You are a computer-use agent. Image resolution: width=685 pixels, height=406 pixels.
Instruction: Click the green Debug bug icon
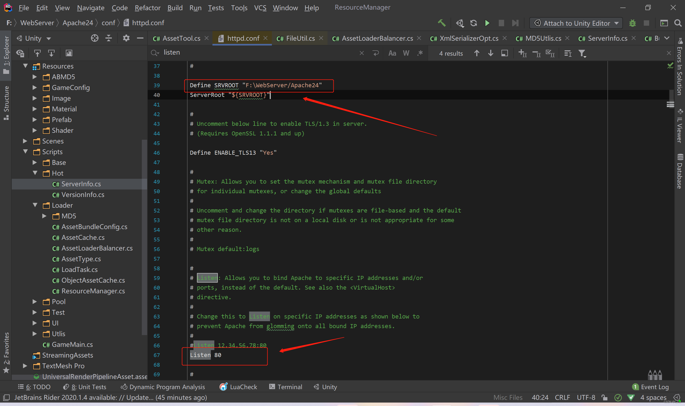coord(632,23)
